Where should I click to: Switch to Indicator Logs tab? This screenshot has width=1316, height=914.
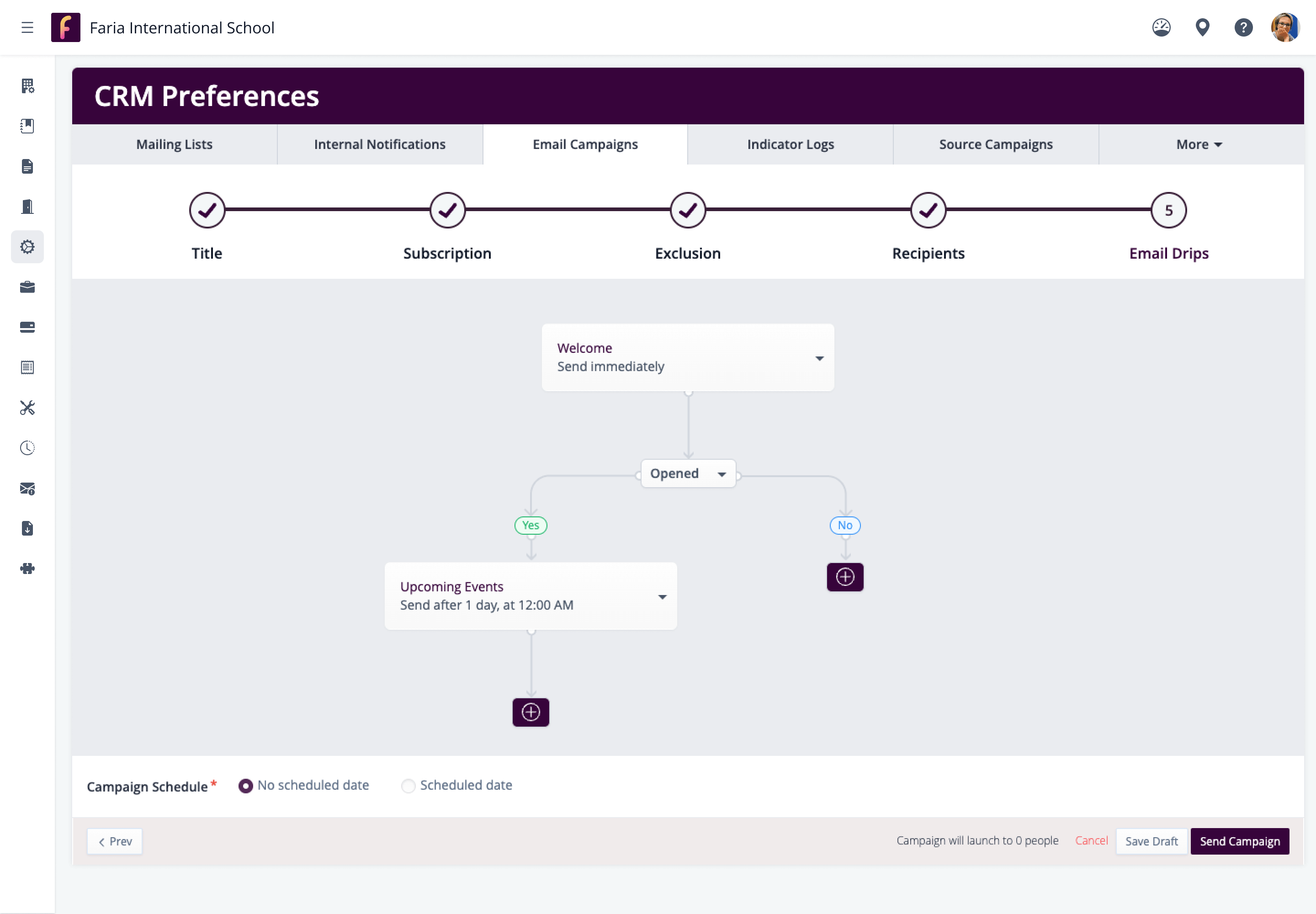tap(790, 144)
